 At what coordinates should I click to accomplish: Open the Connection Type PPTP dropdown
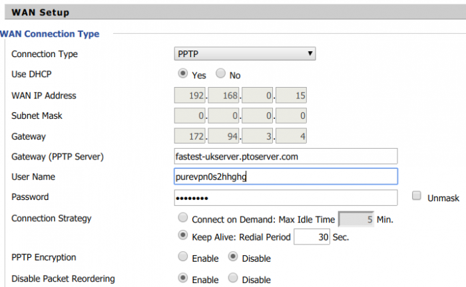click(x=245, y=54)
